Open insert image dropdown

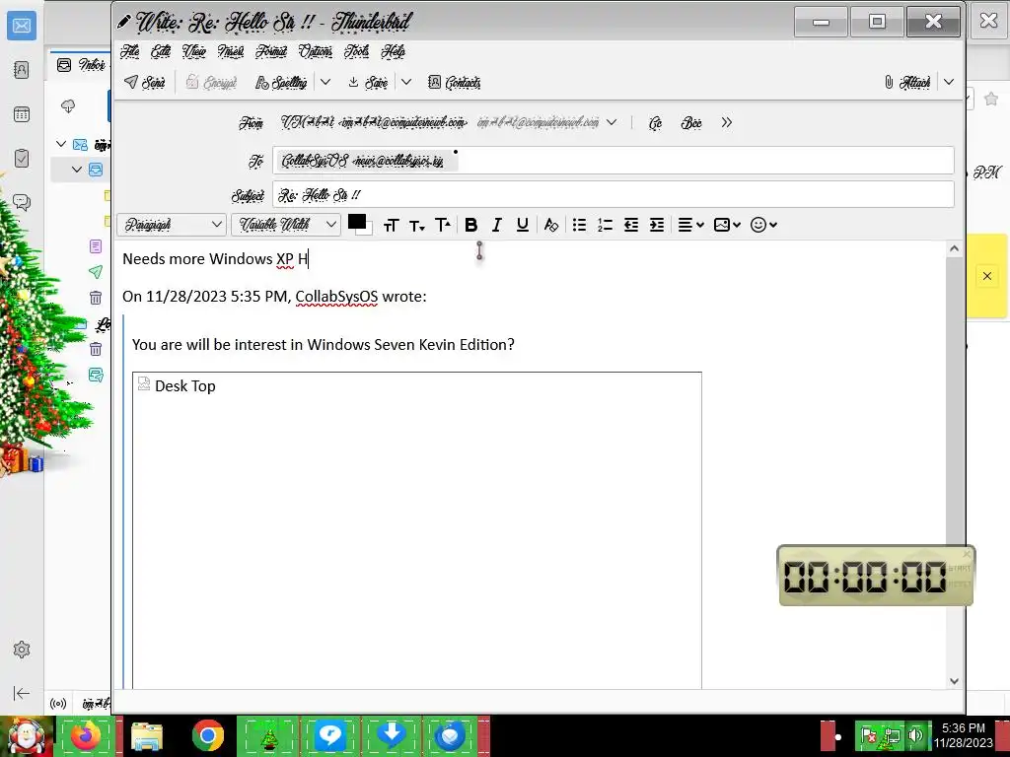tap(727, 226)
